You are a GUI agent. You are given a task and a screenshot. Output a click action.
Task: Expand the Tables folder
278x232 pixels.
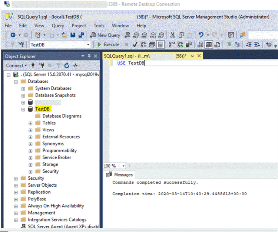30,123
